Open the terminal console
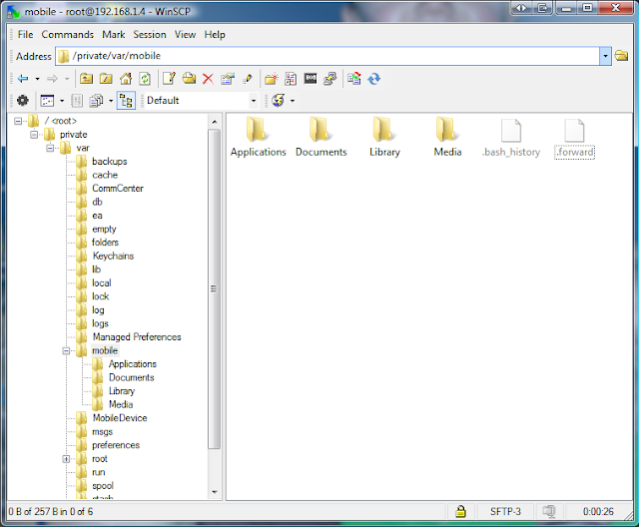Image resolution: width=639 pixels, height=527 pixels. click(311, 78)
